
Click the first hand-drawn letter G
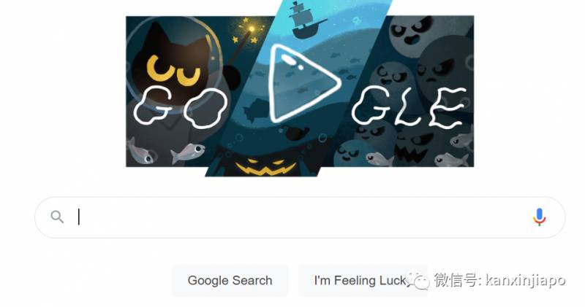(154, 105)
